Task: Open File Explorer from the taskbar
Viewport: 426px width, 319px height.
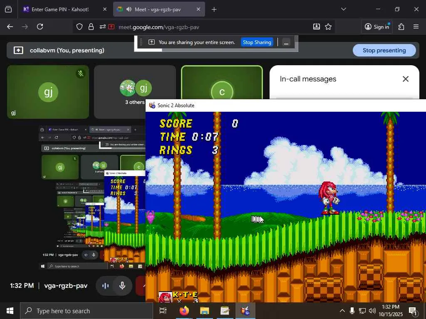Action: (x=205, y=311)
